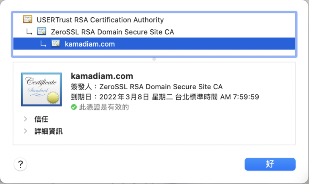The image size is (309, 184).
Task: Select the highlighted kamadiam.com row
Action: (90, 44)
